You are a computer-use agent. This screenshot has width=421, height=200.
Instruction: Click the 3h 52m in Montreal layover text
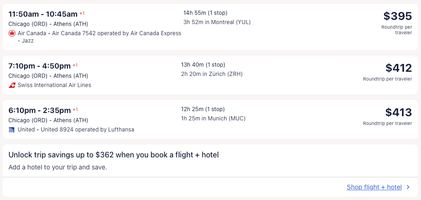click(x=217, y=22)
